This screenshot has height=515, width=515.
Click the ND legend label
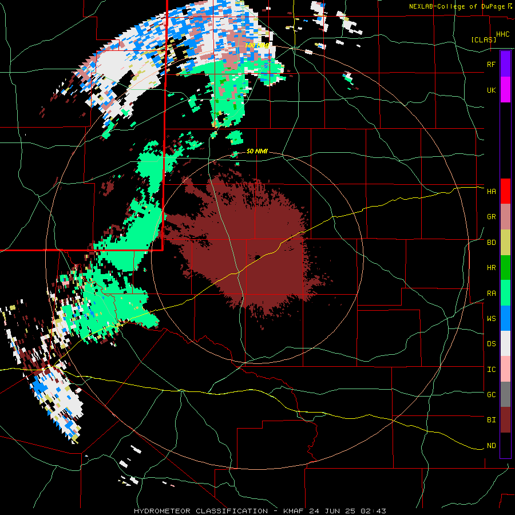(491, 445)
